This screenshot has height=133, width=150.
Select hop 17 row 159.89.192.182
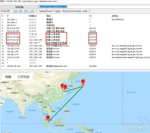point(75,66)
